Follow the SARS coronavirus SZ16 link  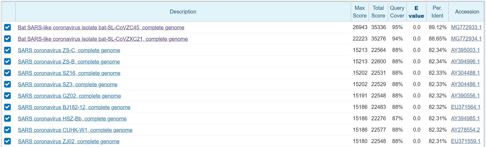69,73
